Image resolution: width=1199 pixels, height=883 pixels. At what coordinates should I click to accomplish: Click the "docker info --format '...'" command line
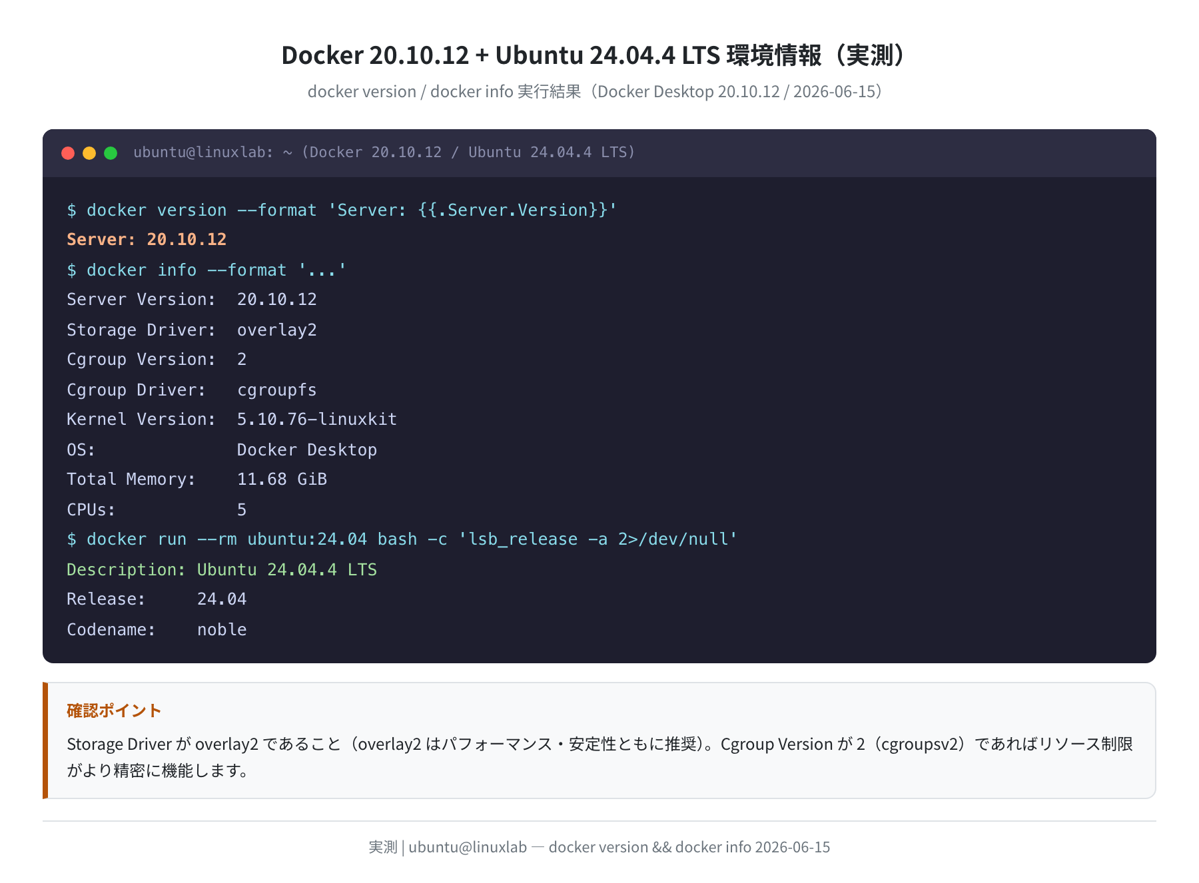pyautogui.click(x=206, y=270)
